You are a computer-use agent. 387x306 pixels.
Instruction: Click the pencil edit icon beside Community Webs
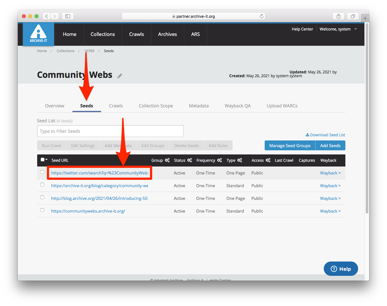tap(120, 76)
